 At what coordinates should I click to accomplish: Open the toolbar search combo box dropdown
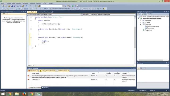(62, 6)
